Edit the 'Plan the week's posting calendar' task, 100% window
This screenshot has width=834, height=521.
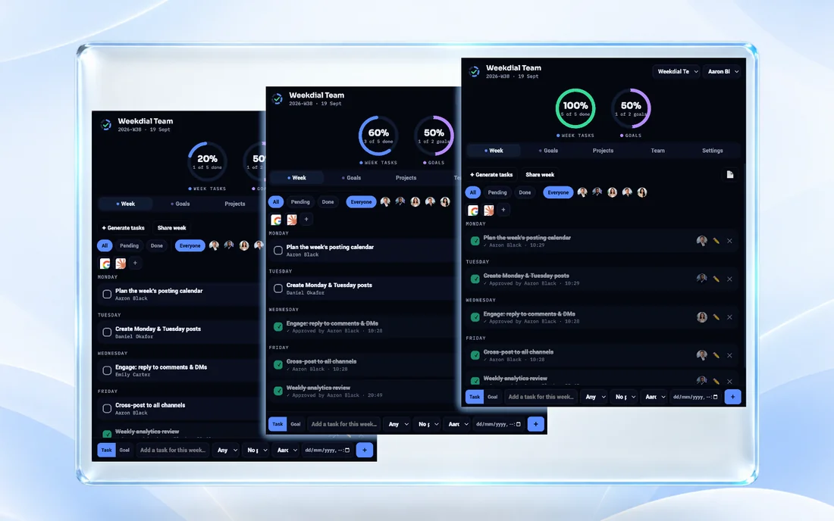(x=716, y=241)
